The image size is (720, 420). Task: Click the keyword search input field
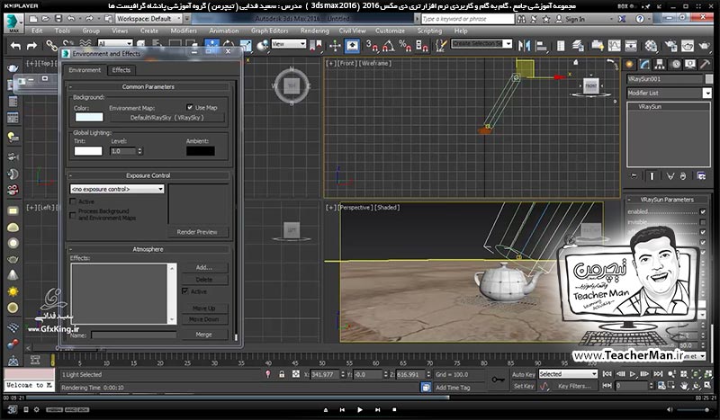pos(467,19)
